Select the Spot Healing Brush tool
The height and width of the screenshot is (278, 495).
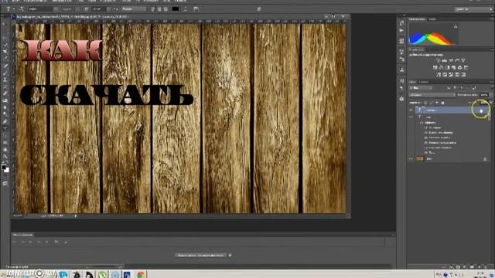pos(5,66)
